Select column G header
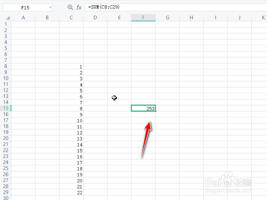267x200 pixels. pyautogui.click(x=168, y=18)
